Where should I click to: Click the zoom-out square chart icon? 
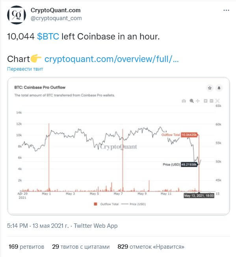(x=212, y=101)
